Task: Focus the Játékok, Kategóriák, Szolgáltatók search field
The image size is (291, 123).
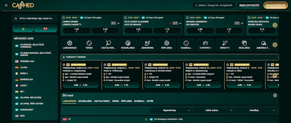Action: point(214,5)
